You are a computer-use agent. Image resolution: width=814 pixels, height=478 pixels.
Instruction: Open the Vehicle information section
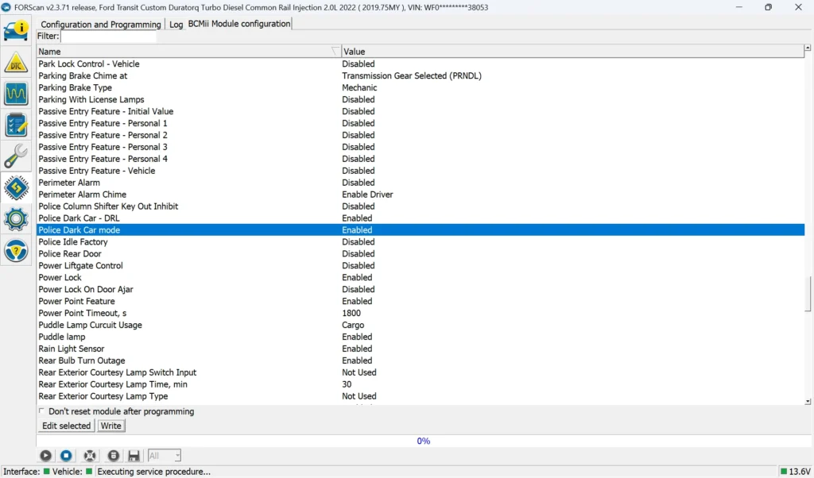click(x=16, y=31)
